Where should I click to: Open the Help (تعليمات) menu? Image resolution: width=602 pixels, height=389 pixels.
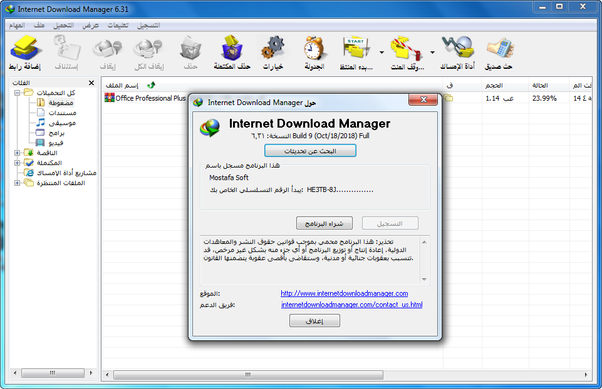[118, 25]
